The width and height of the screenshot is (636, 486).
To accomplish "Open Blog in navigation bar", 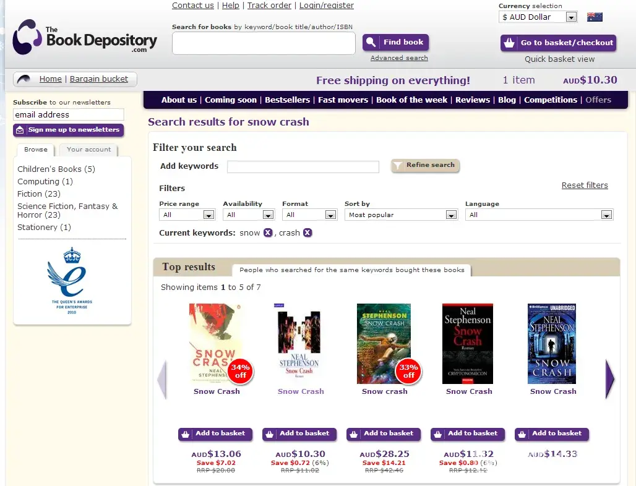I will [507, 100].
